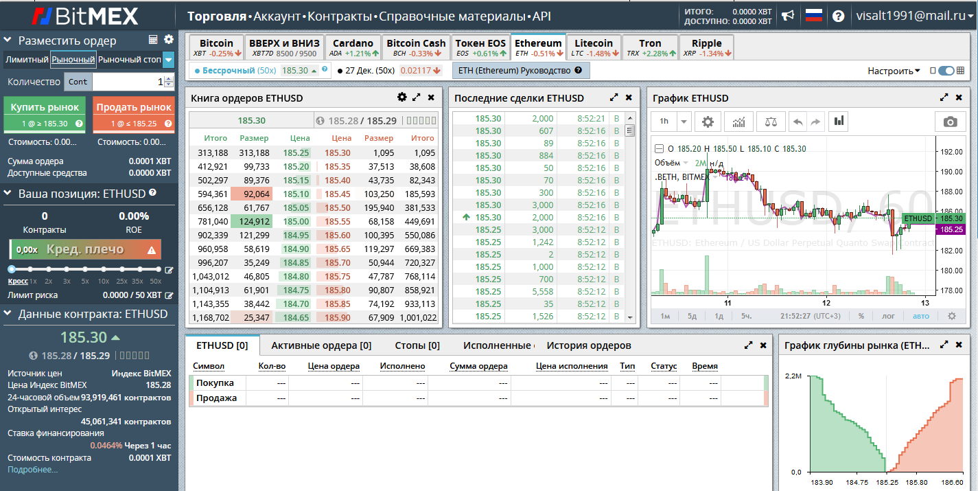The image size is (978, 491).
Task: Click Продать рынок sell button
Action: (x=134, y=114)
